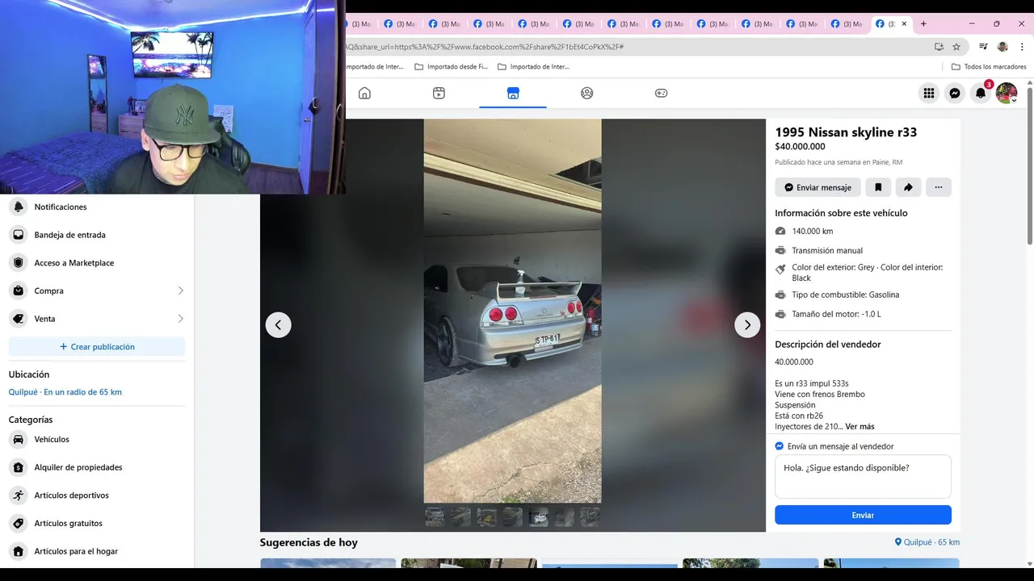Select Artículos para el hogar category
This screenshot has height=581, width=1034.
(97, 551)
